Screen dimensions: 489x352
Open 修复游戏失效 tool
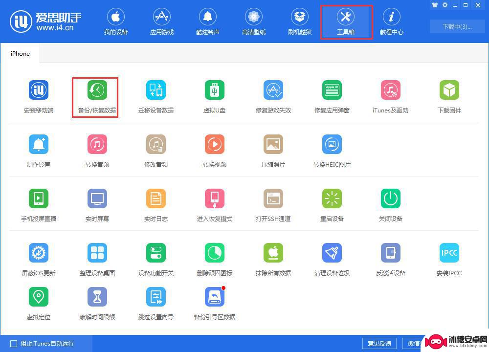coord(273,96)
